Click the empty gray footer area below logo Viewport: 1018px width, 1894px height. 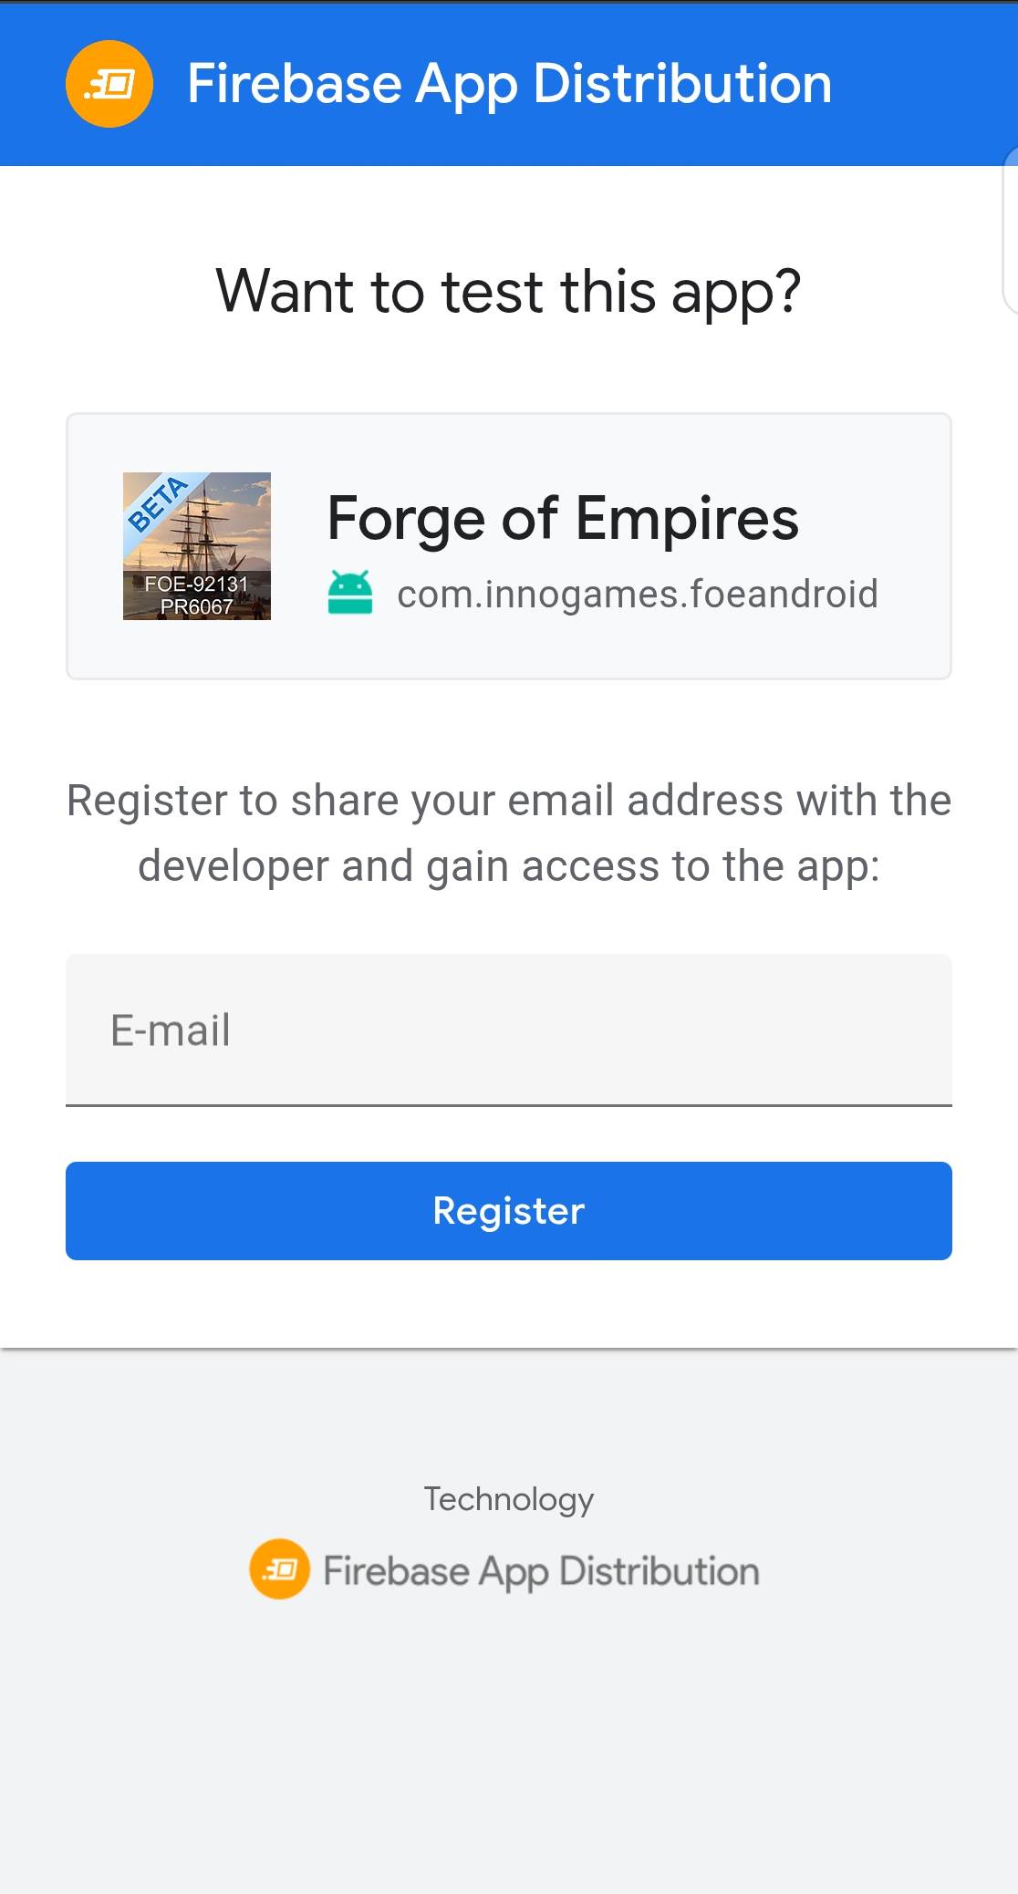tap(508, 1751)
